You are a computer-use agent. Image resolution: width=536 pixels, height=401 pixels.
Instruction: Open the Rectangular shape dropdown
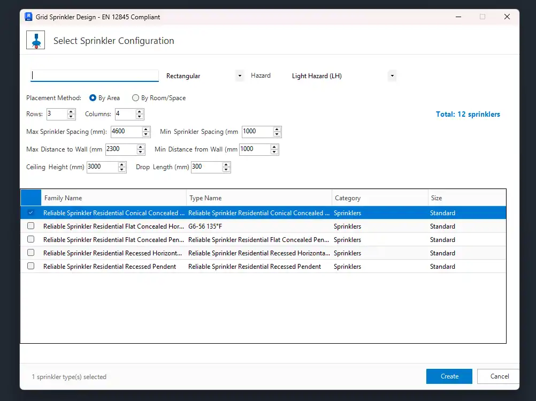point(240,76)
